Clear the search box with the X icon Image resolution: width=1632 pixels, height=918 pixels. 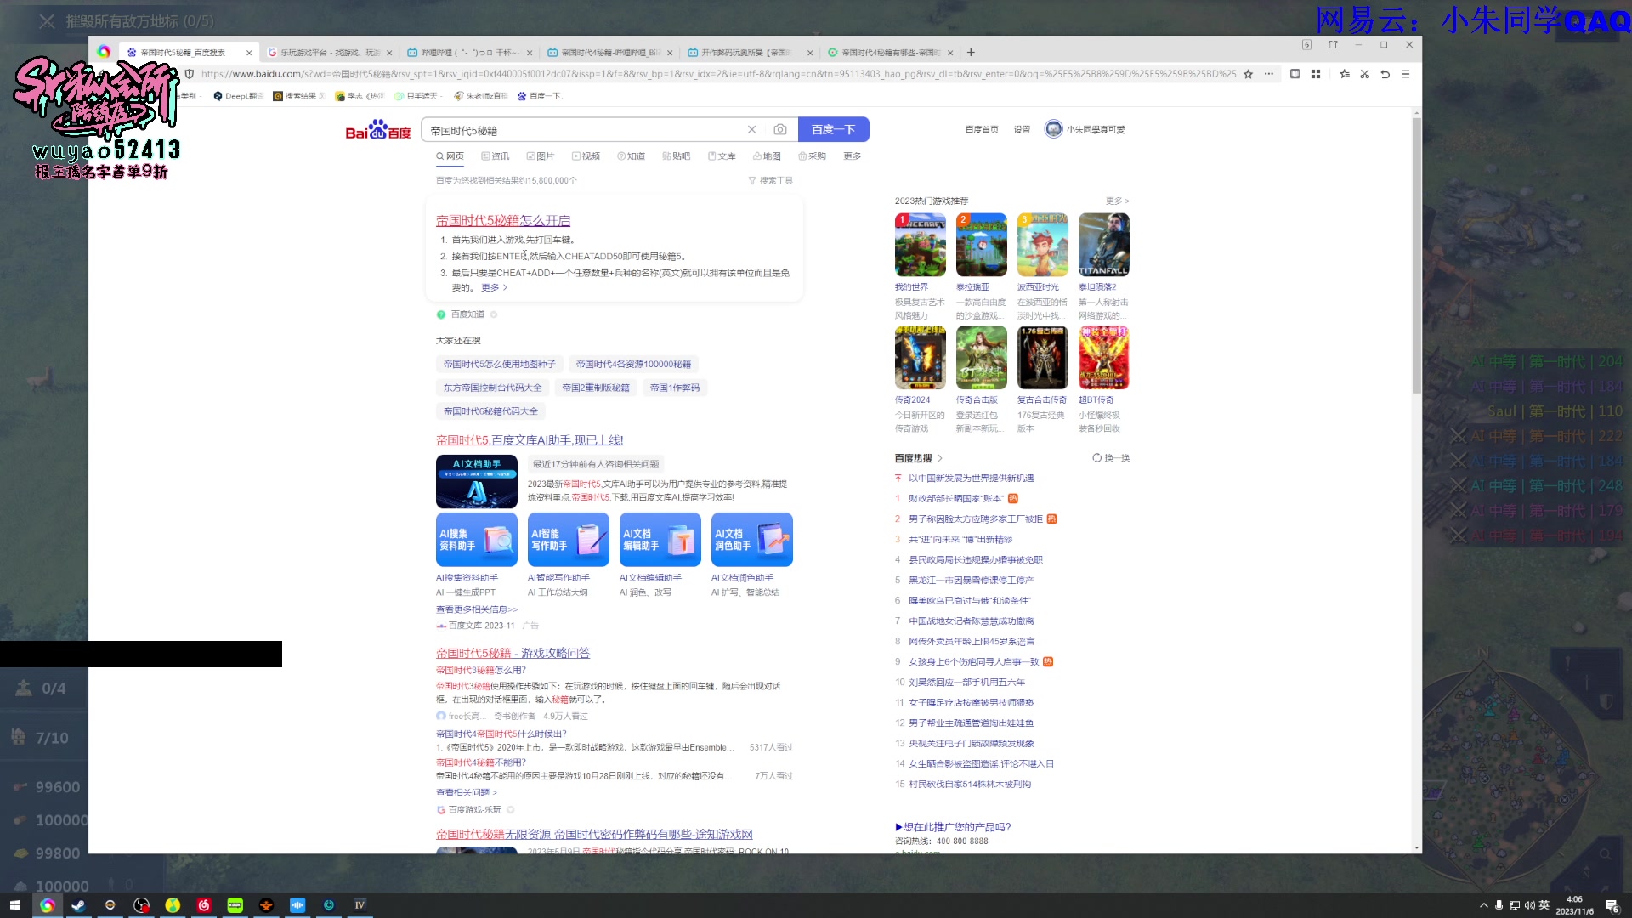[751, 130]
